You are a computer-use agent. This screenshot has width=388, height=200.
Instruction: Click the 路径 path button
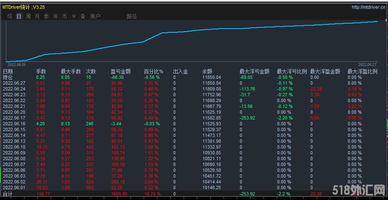tap(132, 17)
